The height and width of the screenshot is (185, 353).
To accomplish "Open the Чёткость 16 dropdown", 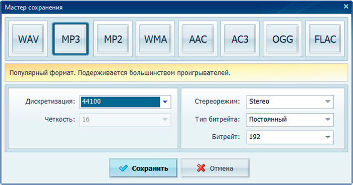I will coord(125,120).
